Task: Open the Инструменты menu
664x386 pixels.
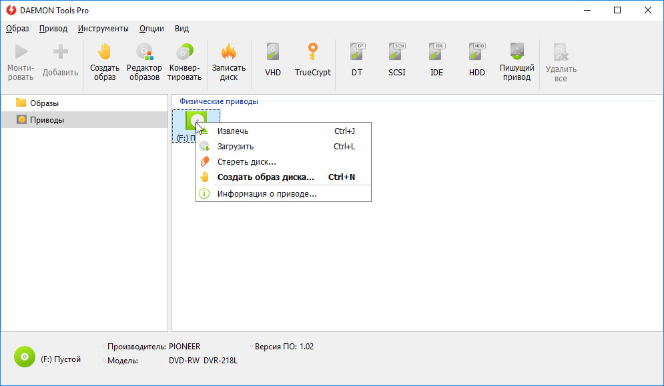Action: pos(103,29)
